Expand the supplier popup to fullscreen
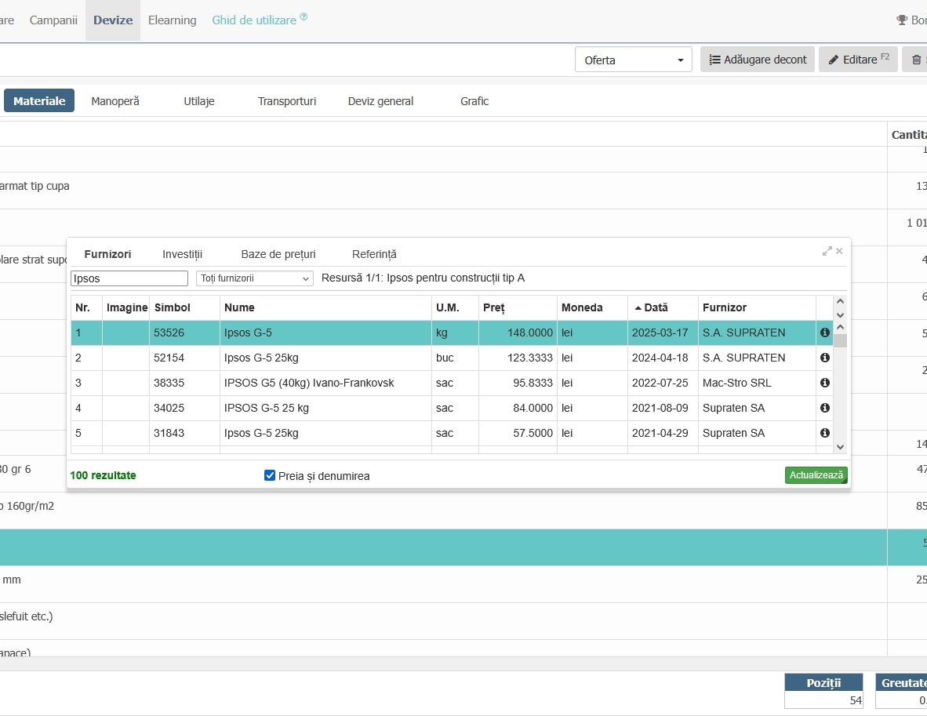The width and height of the screenshot is (927, 716). pos(827,251)
